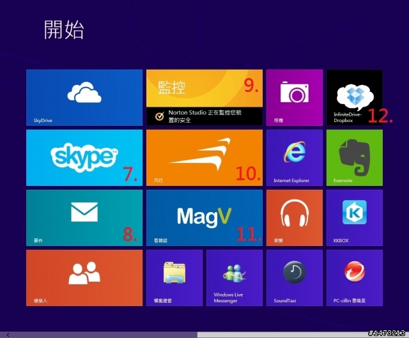Launch Windows Live Messenger tile
Image resolution: width=409 pixels, height=338 pixels.
click(235, 278)
